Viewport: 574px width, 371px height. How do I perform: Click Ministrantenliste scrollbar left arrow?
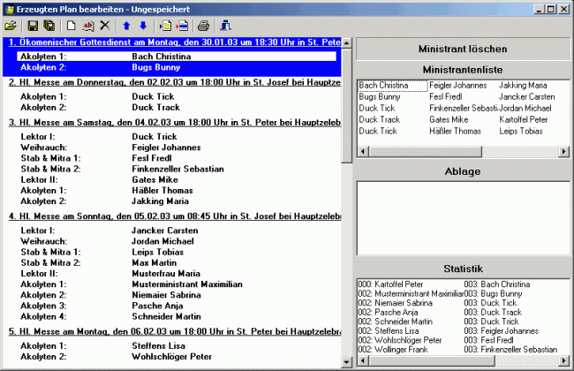pyautogui.click(x=363, y=151)
